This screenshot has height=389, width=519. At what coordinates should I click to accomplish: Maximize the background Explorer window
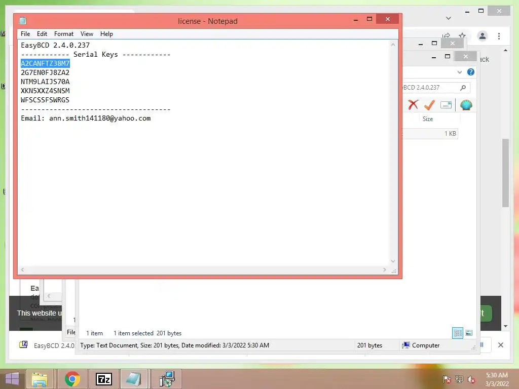447,56
